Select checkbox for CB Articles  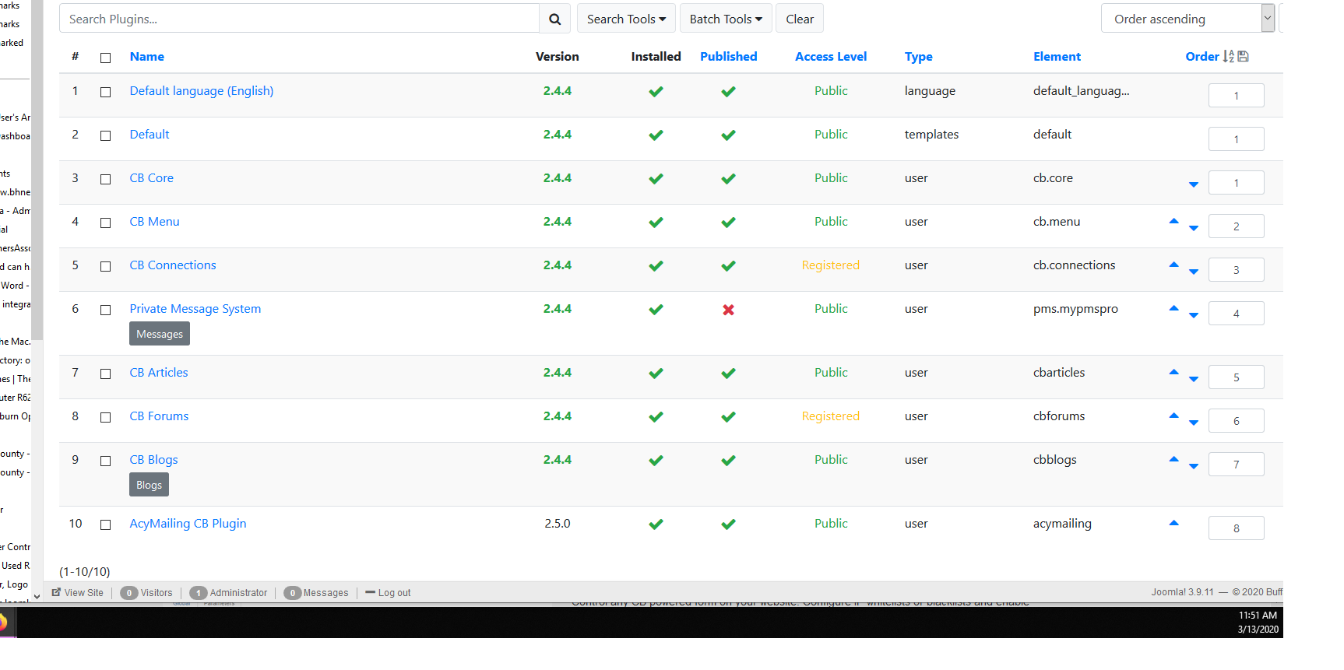pos(106,374)
